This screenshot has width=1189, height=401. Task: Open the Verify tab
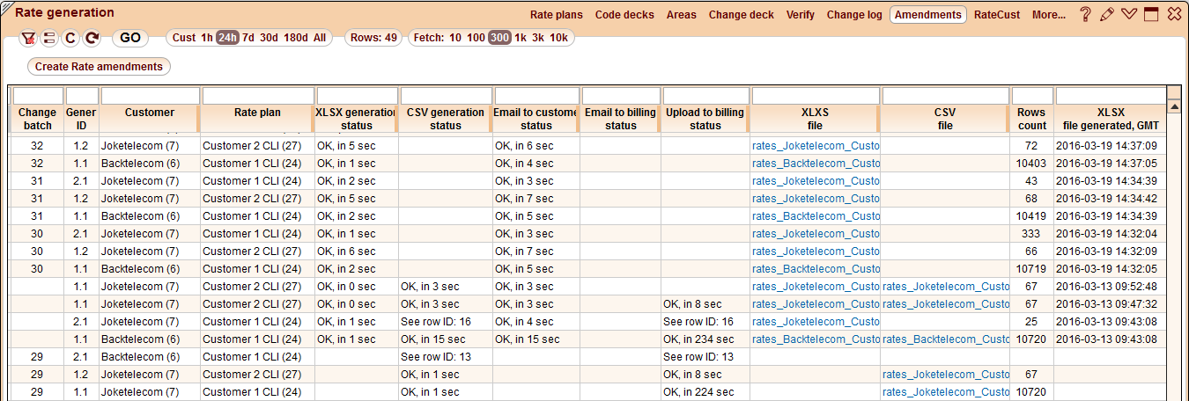point(801,15)
